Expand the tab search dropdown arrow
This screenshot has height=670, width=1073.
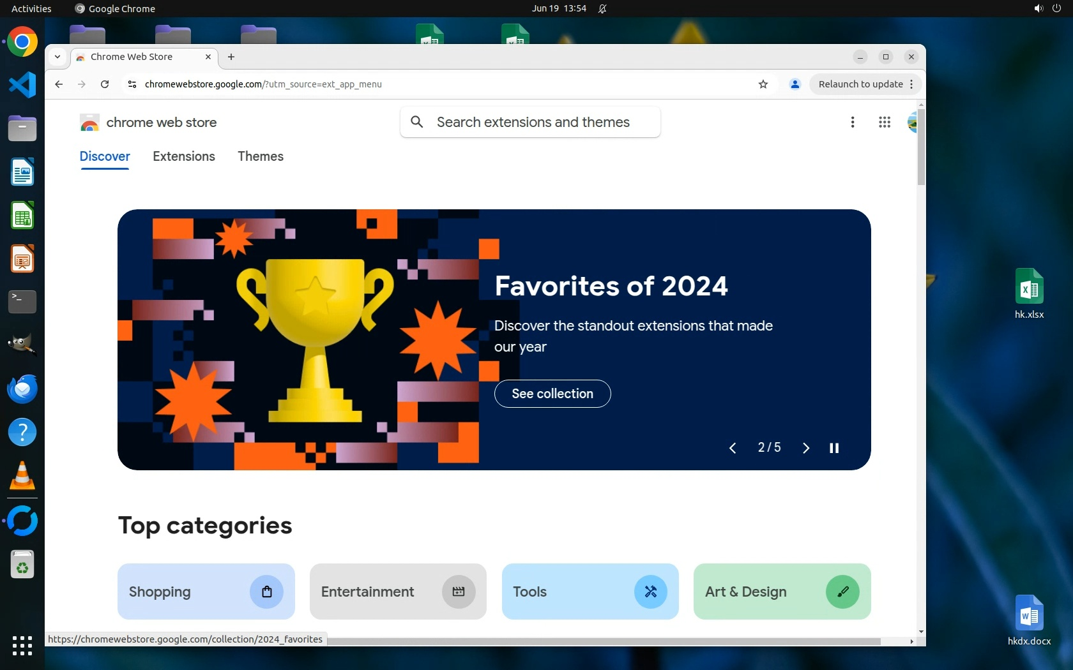click(57, 57)
